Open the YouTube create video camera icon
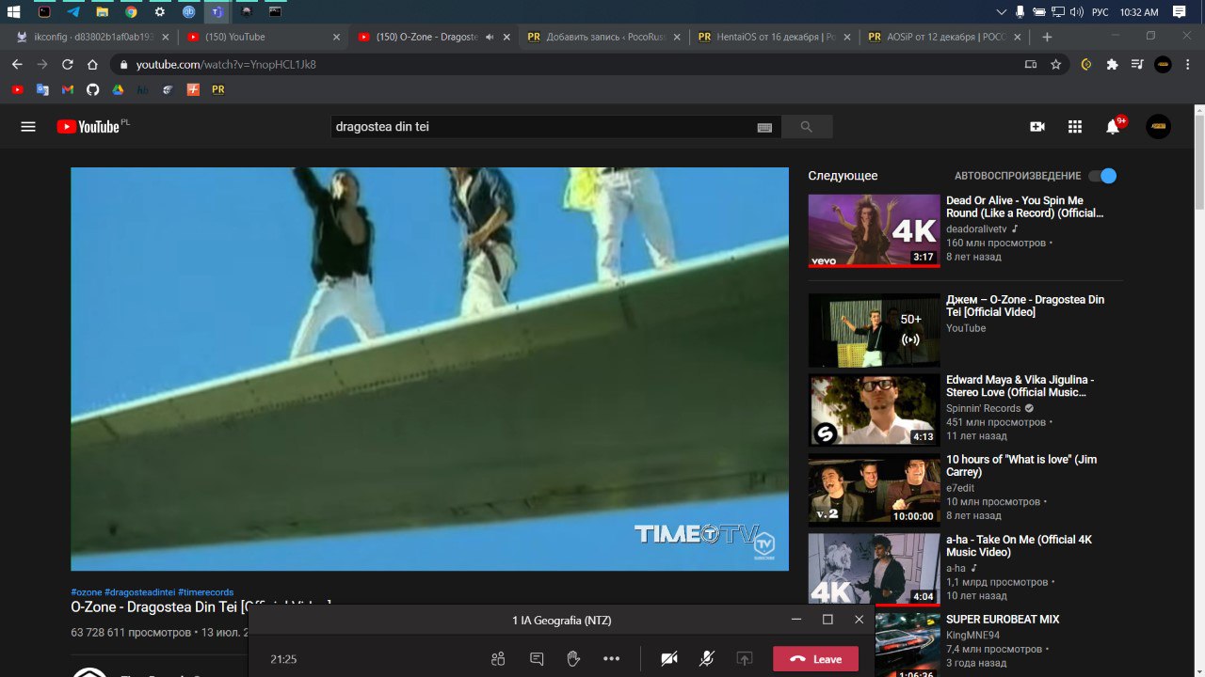The width and height of the screenshot is (1205, 677). point(1037,127)
